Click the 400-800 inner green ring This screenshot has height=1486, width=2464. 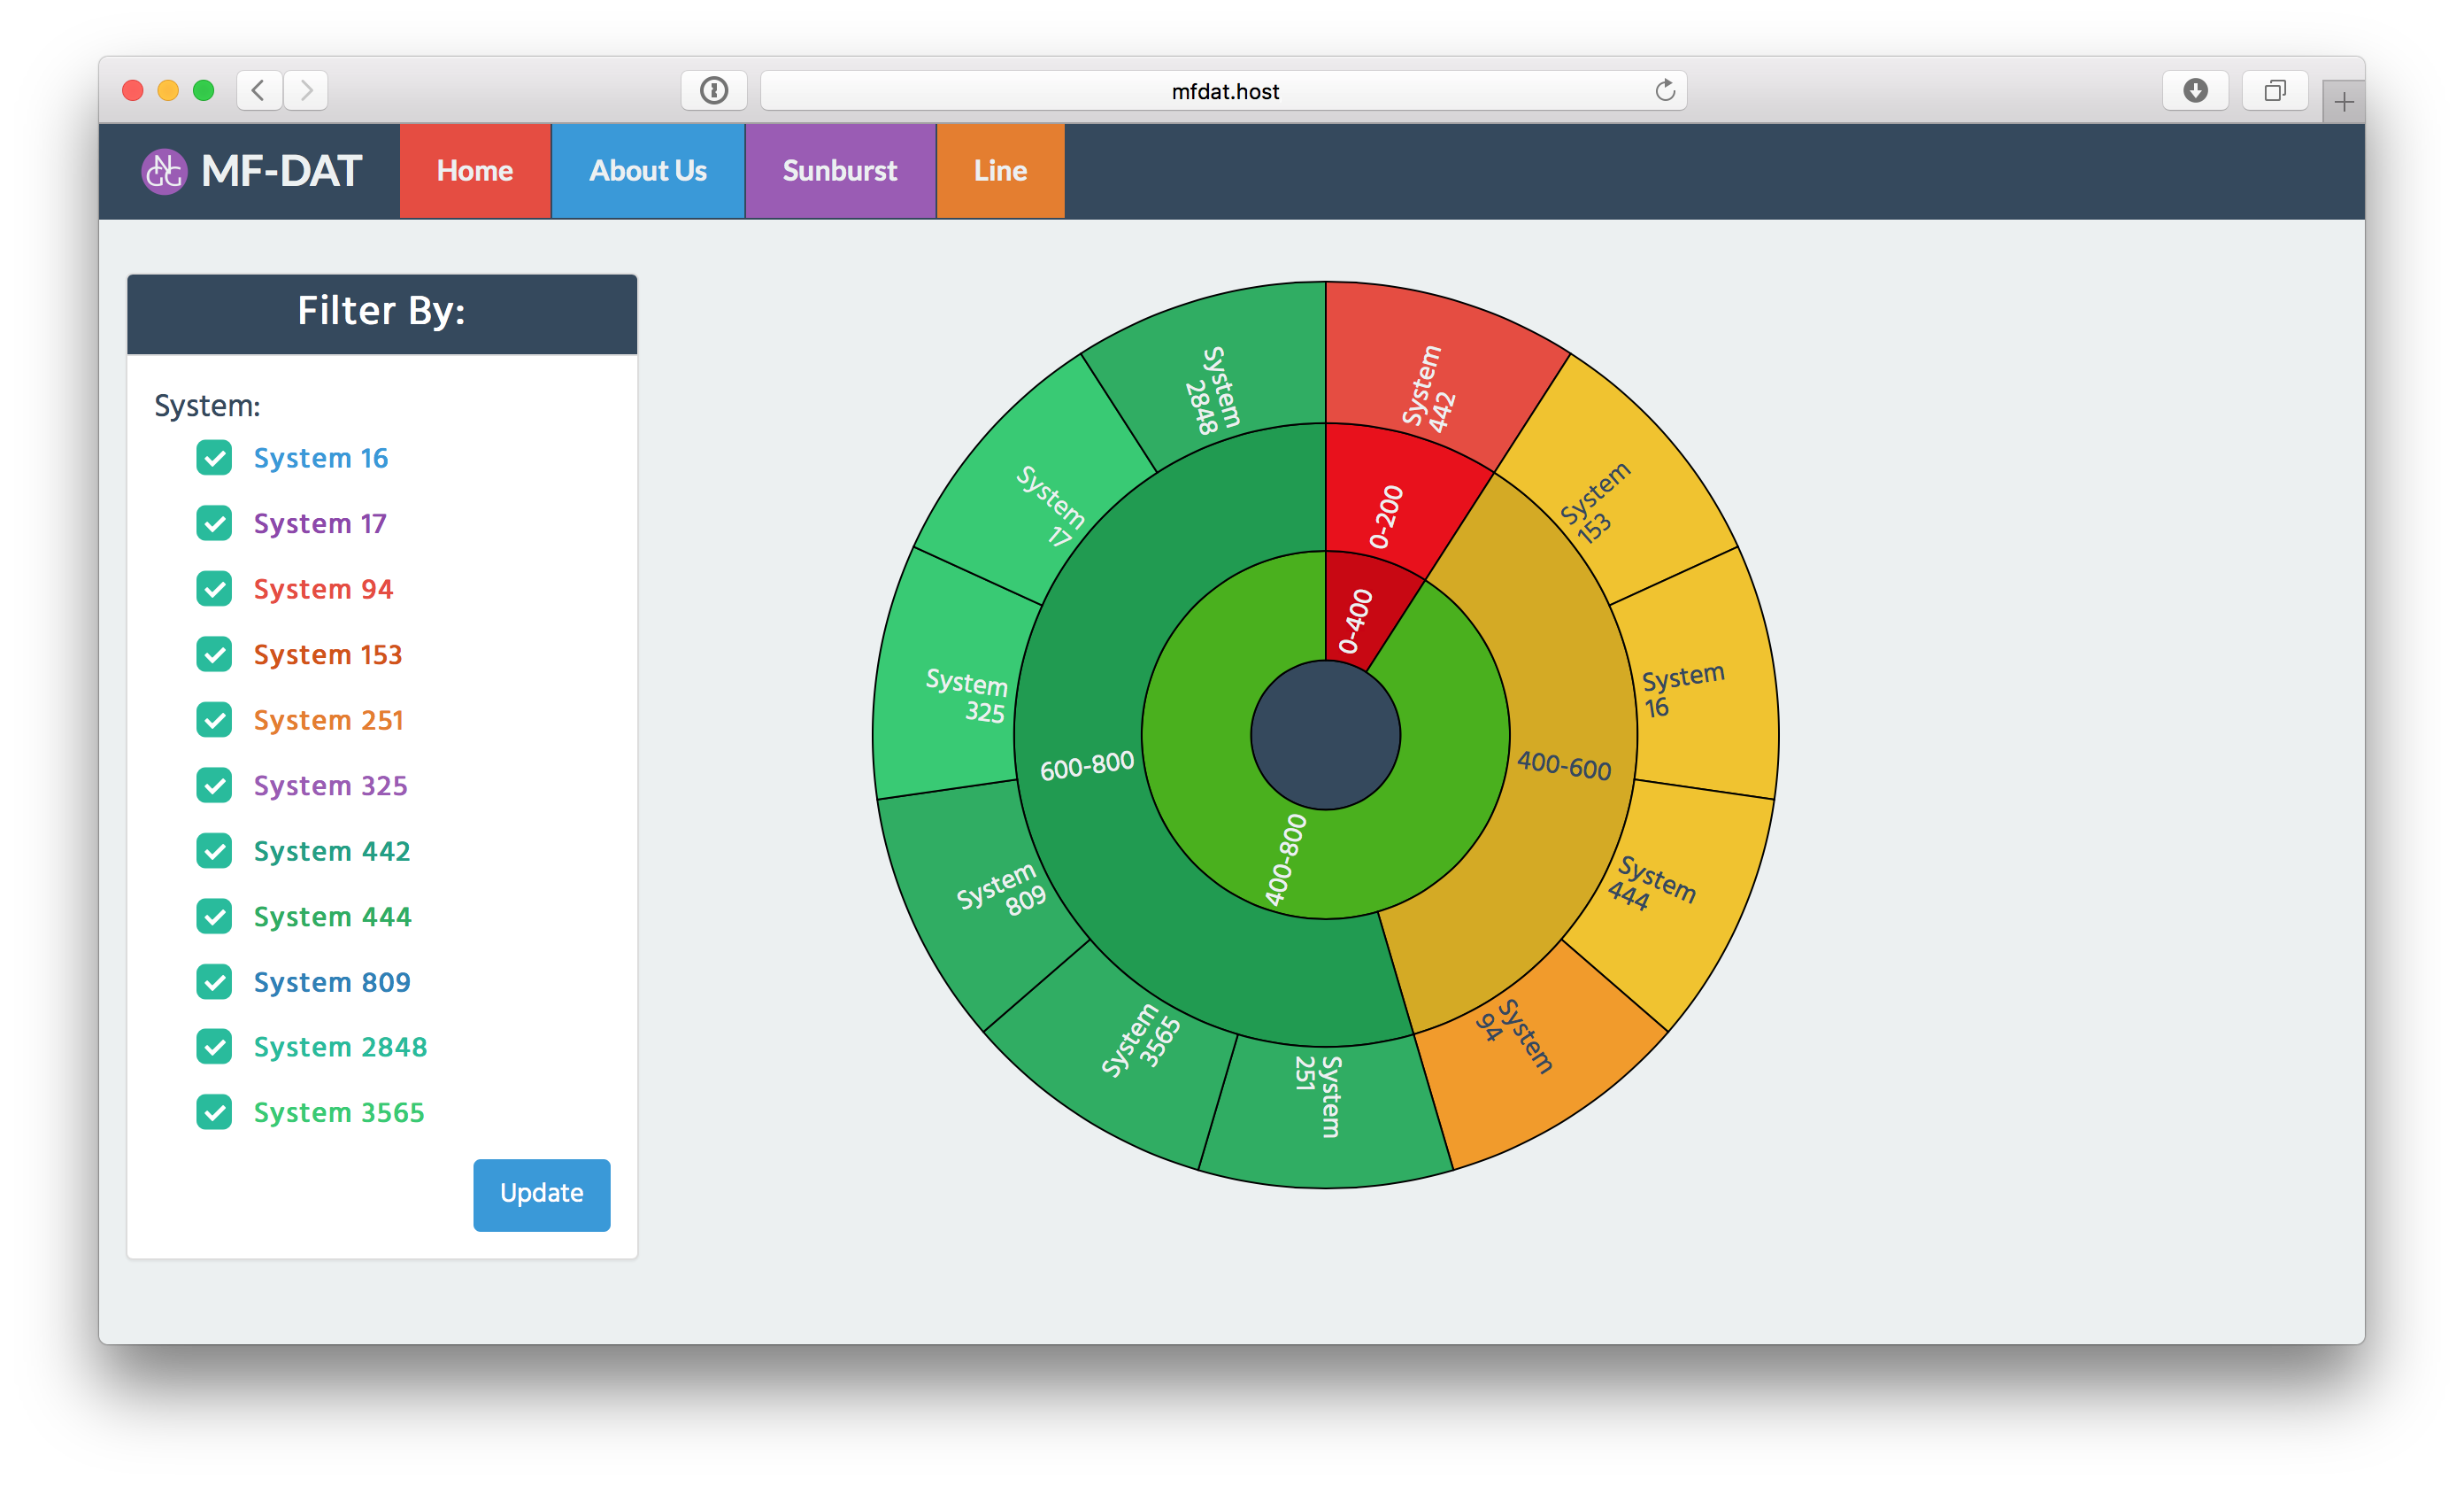coord(1285,861)
